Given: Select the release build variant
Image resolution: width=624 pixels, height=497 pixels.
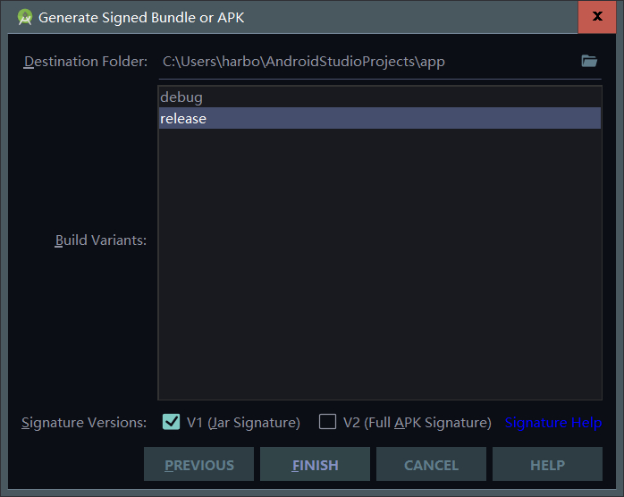Looking at the screenshot, I should coord(380,118).
